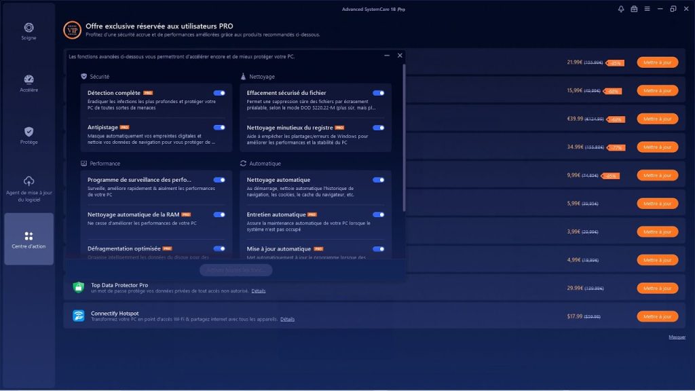
Task: Select the Centre d'action panel
Action: 28,239
